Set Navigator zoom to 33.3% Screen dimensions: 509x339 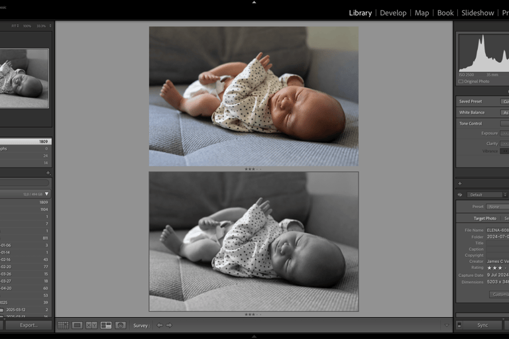tap(41, 26)
